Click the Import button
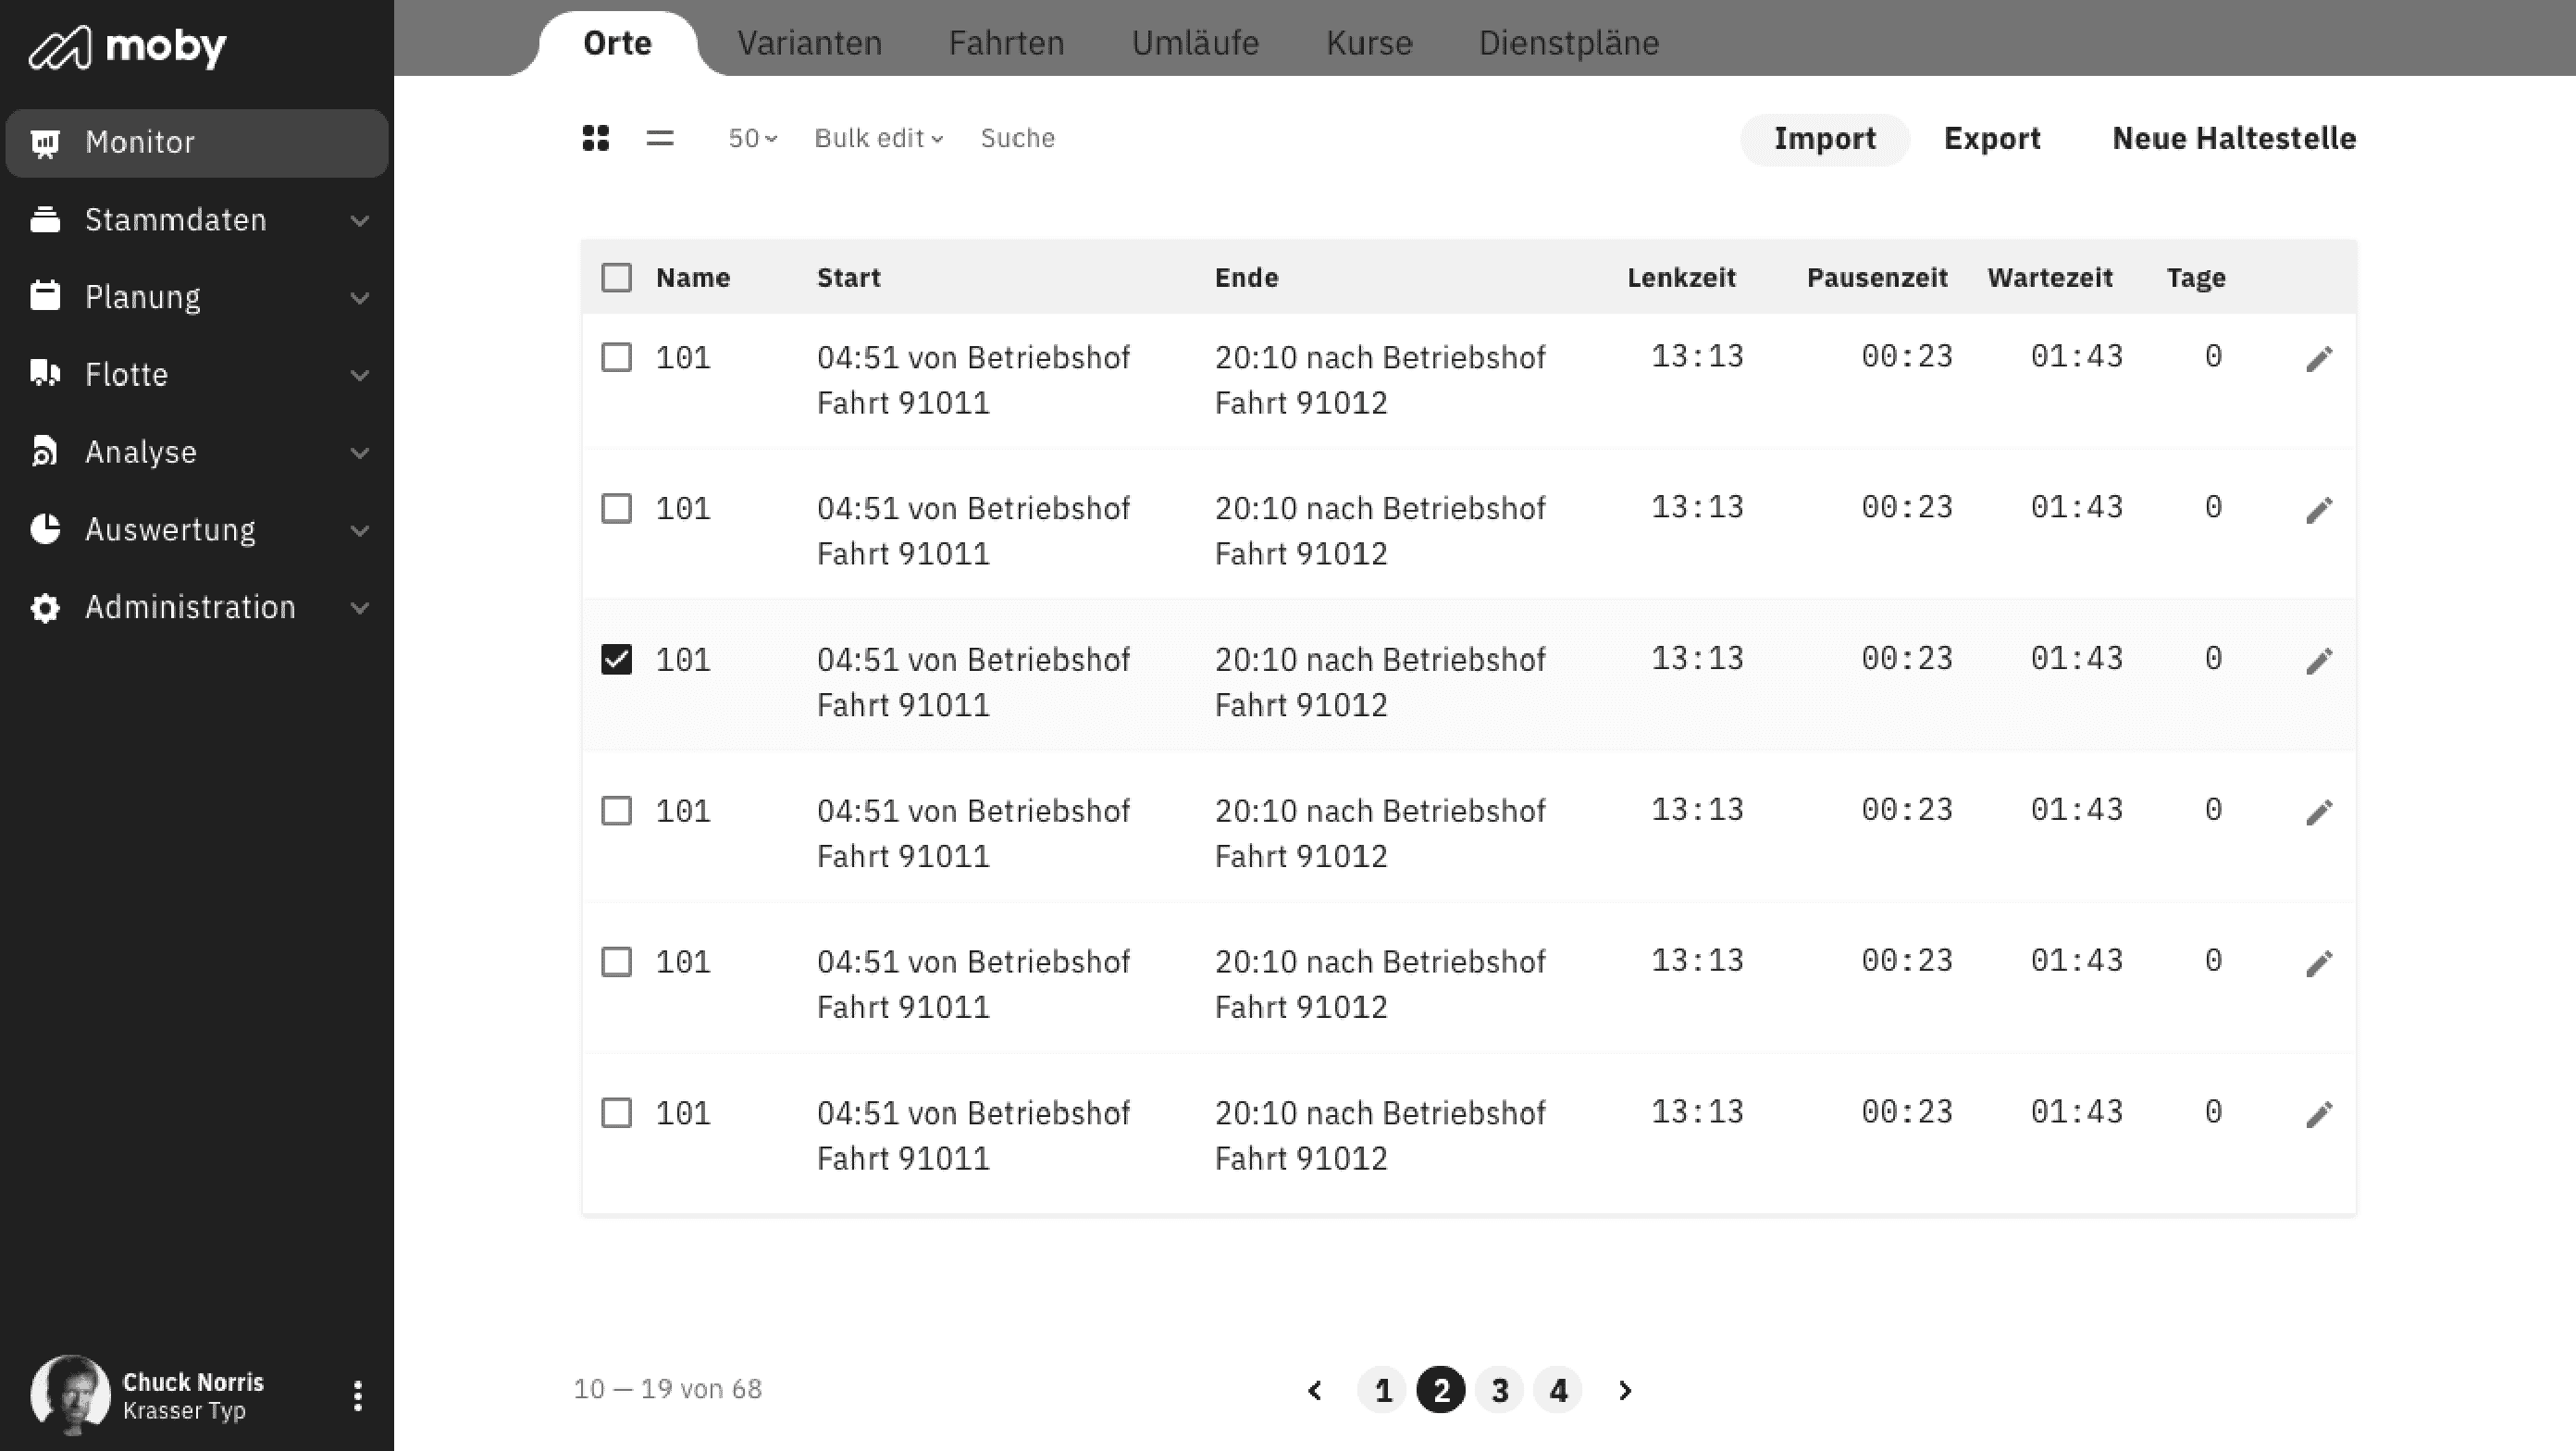The width and height of the screenshot is (2576, 1451). pos(1824,138)
